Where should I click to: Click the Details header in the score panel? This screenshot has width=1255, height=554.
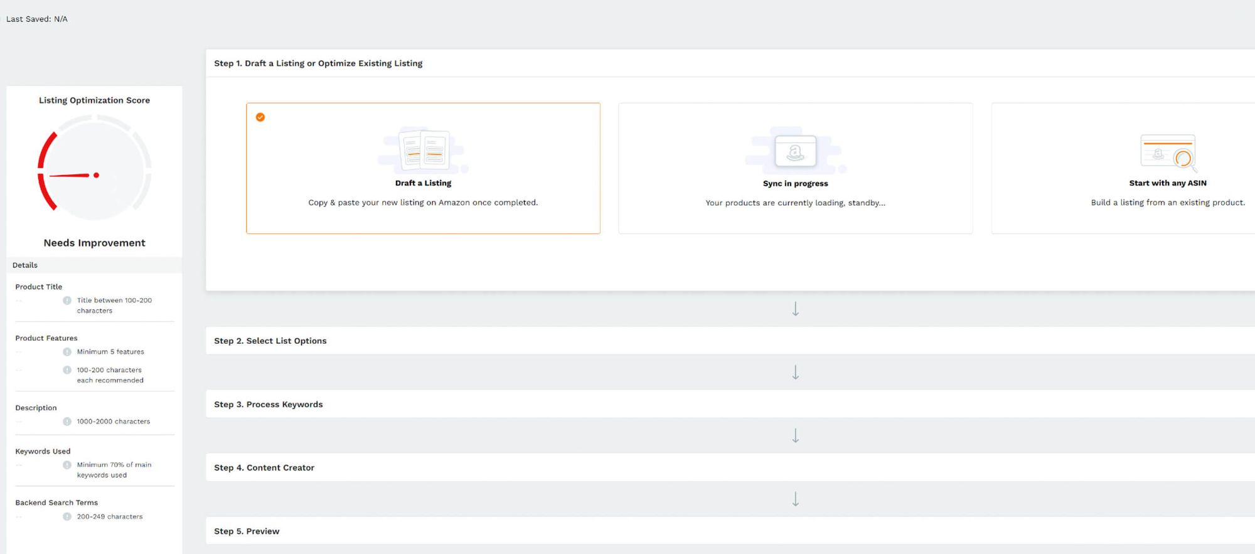point(25,265)
